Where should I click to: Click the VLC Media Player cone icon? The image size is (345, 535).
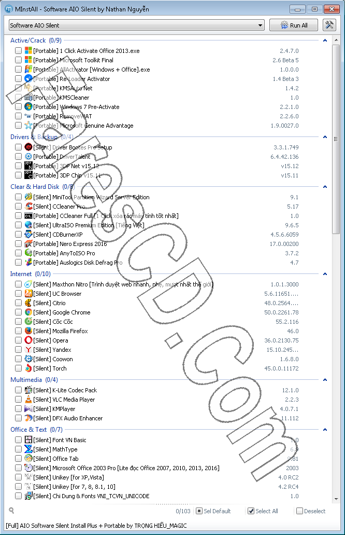(x=28, y=400)
